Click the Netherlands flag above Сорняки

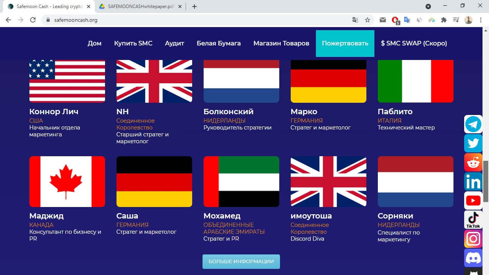(416, 181)
